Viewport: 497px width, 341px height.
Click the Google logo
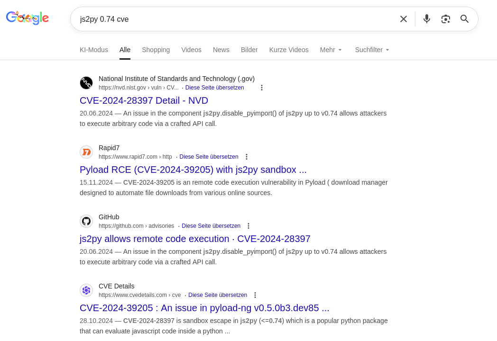click(28, 18)
